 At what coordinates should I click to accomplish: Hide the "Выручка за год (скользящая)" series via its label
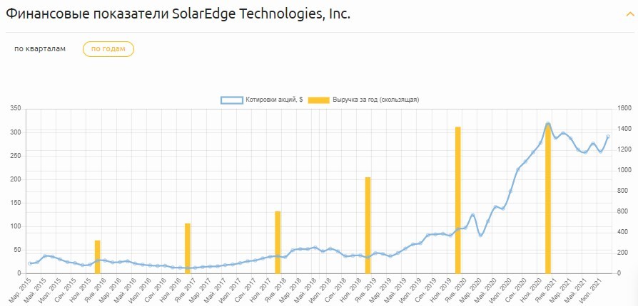pos(375,100)
